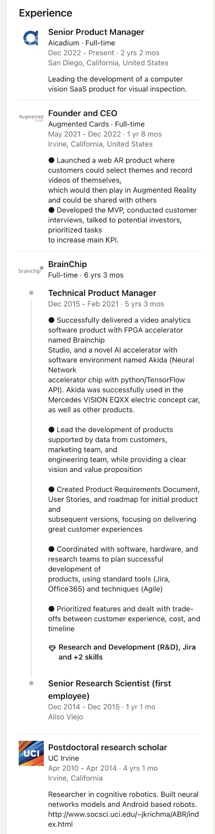
Task: Click the Aicadium · Full-time company line
Action: coord(82,43)
